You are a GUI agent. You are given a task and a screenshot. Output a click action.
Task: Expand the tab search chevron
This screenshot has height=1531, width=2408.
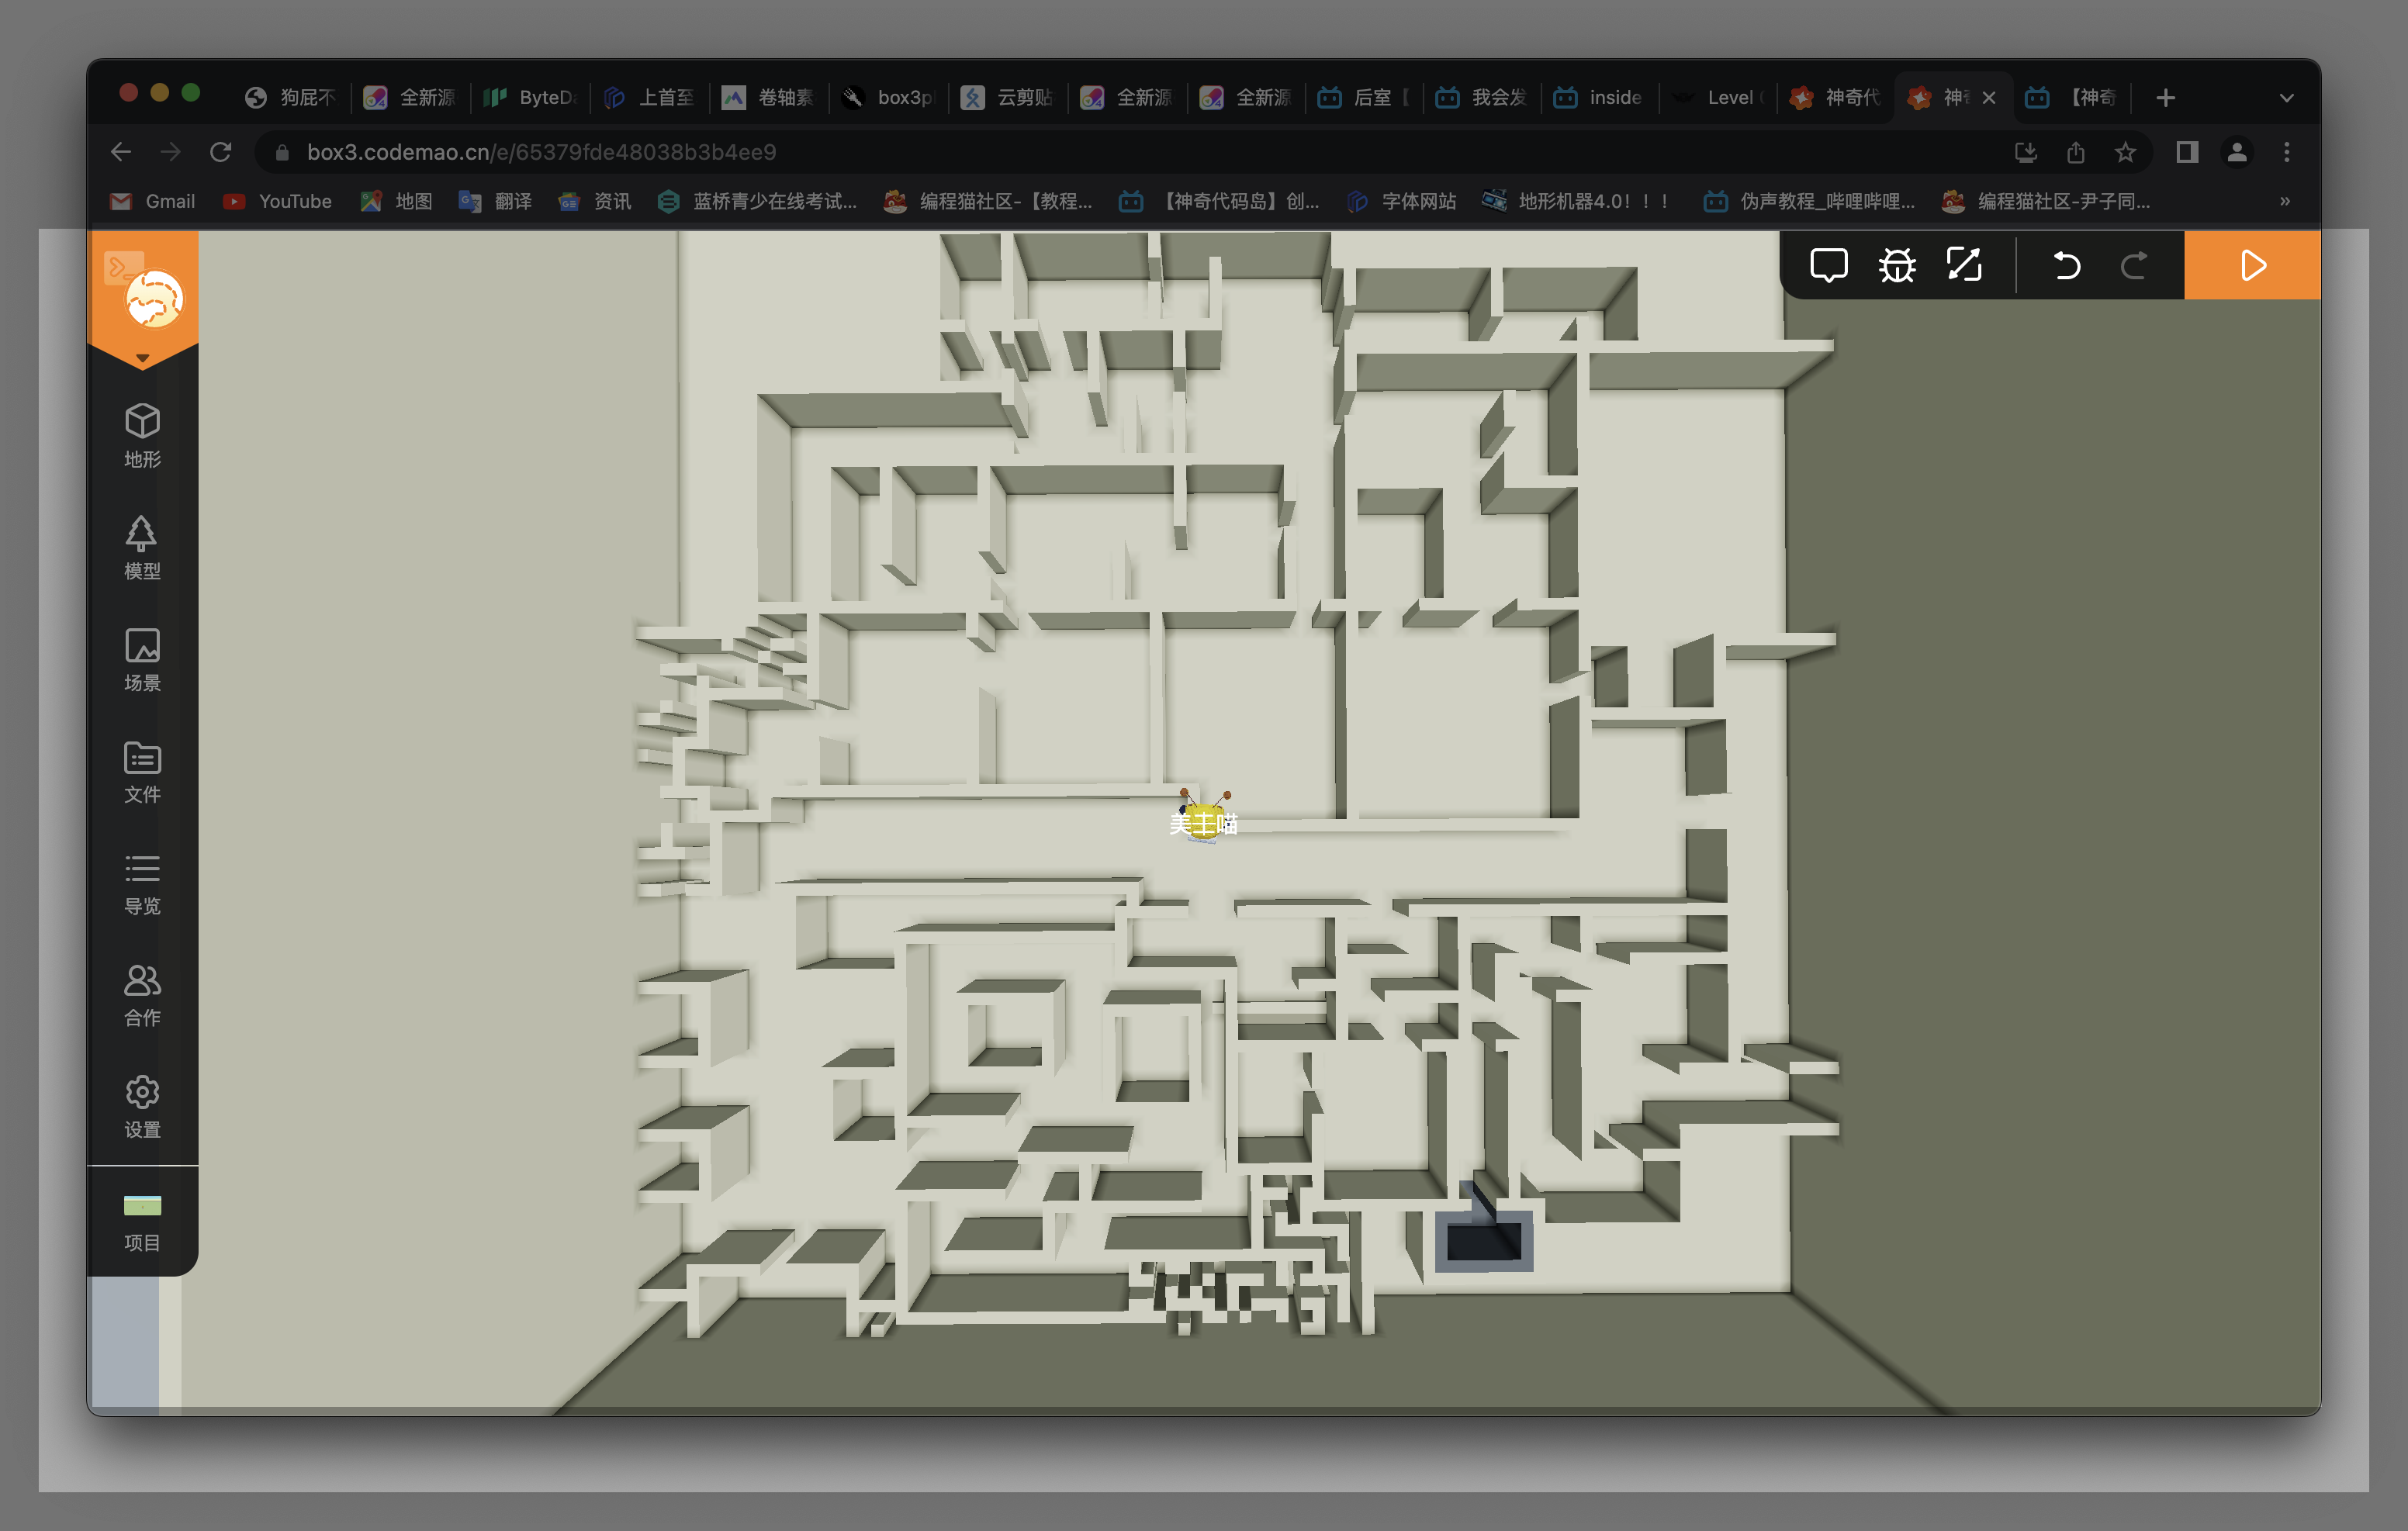2286,98
